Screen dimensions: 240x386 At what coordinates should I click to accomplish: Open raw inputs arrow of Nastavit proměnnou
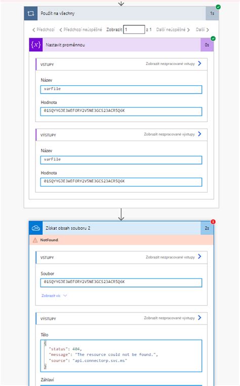[x=199, y=63]
